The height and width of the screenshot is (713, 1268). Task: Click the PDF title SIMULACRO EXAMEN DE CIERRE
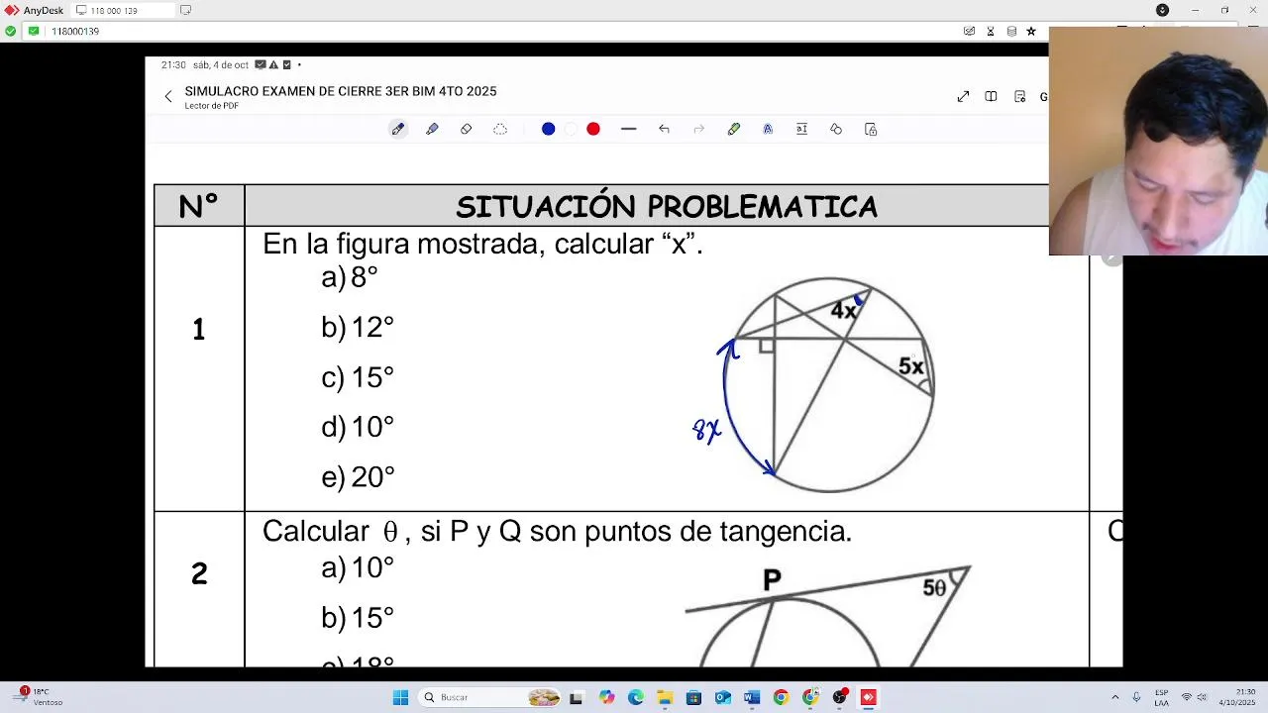click(341, 91)
